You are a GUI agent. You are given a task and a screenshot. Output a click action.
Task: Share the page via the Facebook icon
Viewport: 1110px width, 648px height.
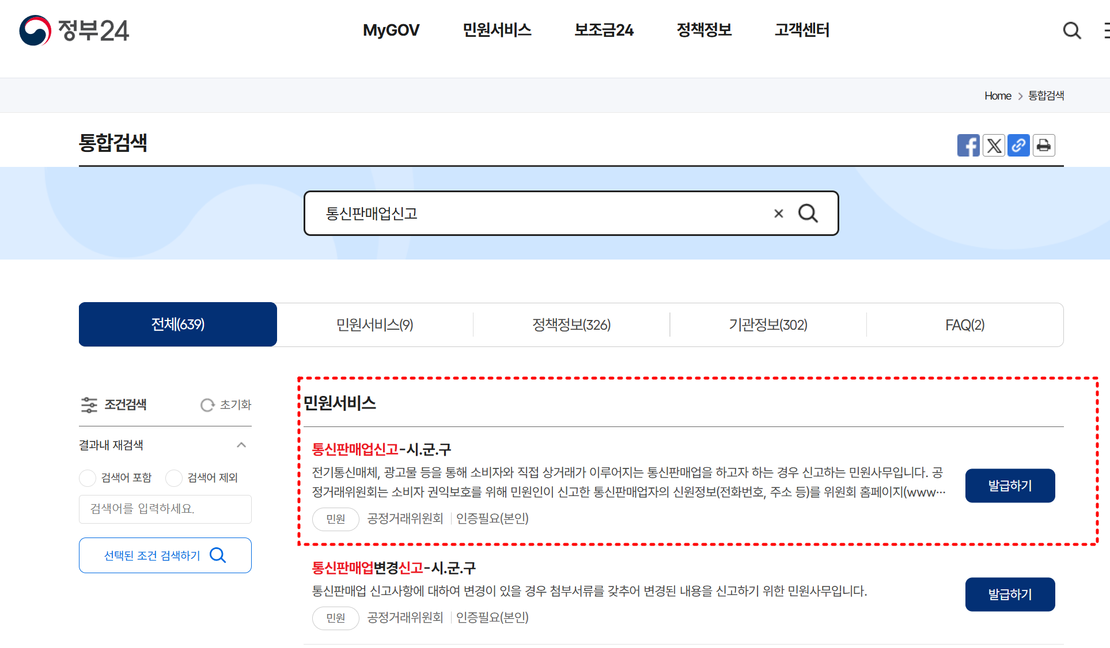click(968, 145)
